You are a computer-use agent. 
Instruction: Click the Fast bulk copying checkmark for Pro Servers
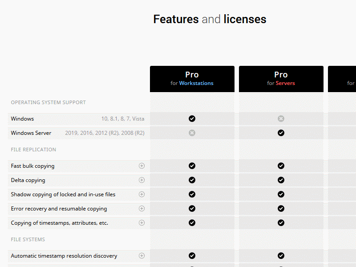click(x=281, y=166)
